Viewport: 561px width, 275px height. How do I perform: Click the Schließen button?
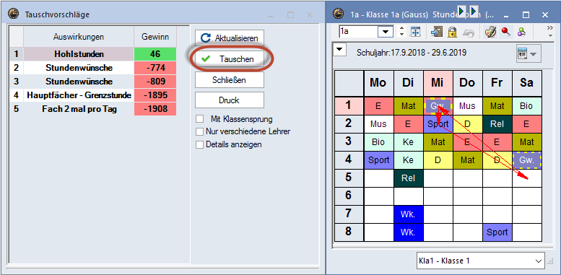(230, 79)
